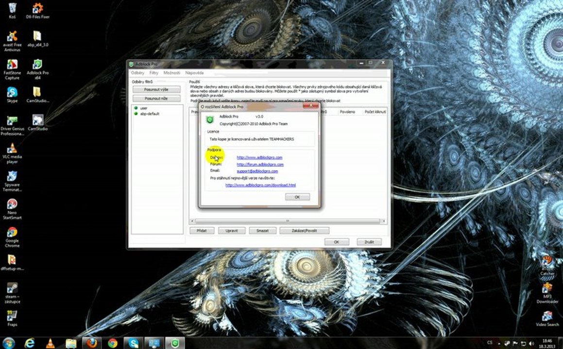The height and width of the screenshot is (349, 563).
Task: Open Video Search desktop icon
Action: (547, 318)
